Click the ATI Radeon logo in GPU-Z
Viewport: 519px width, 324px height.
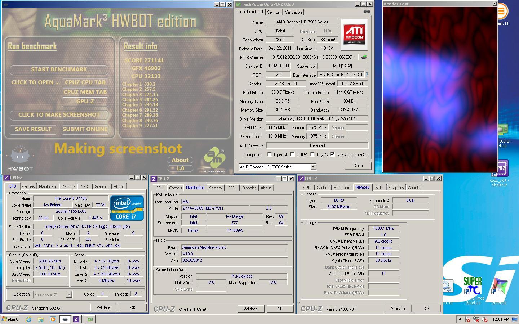point(354,35)
